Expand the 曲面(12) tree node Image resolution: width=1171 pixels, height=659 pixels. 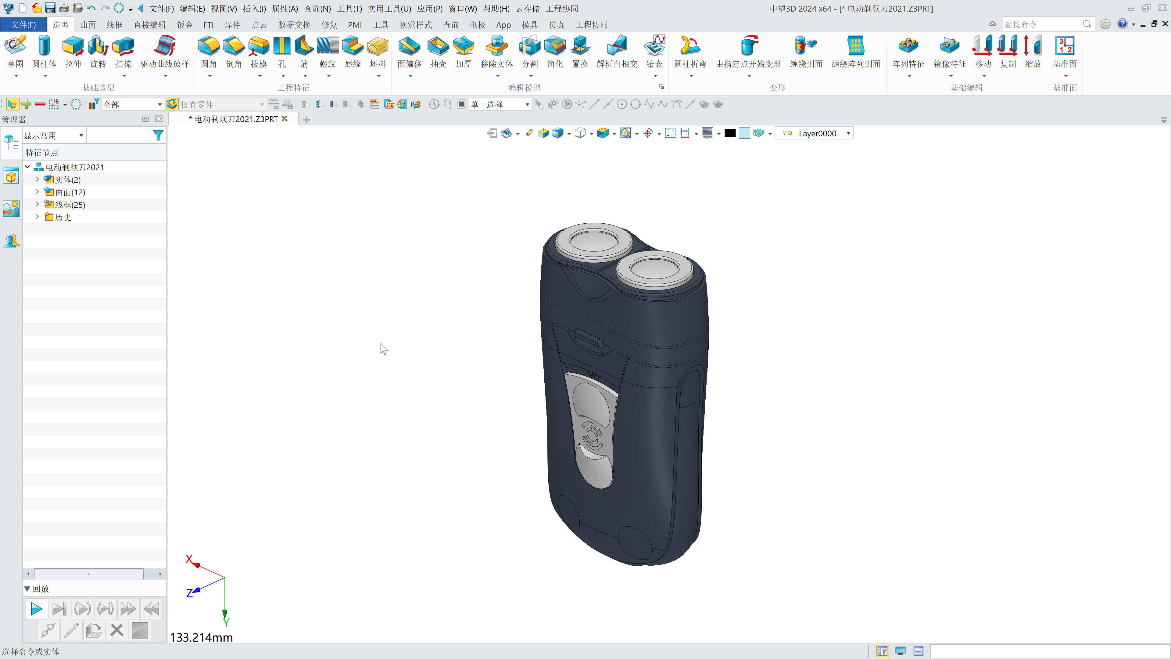tap(37, 192)
